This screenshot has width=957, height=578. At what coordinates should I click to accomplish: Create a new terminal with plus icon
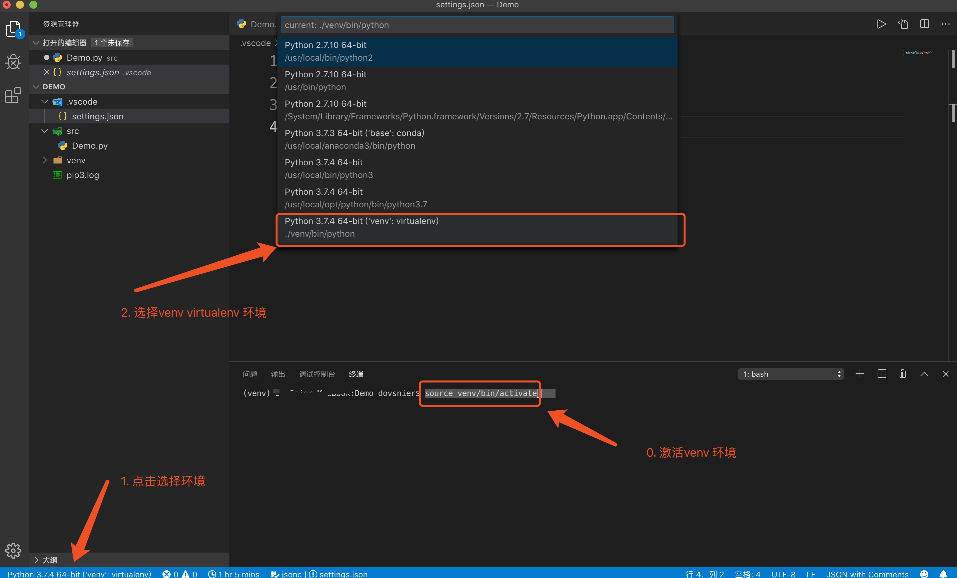coord(860,374)
